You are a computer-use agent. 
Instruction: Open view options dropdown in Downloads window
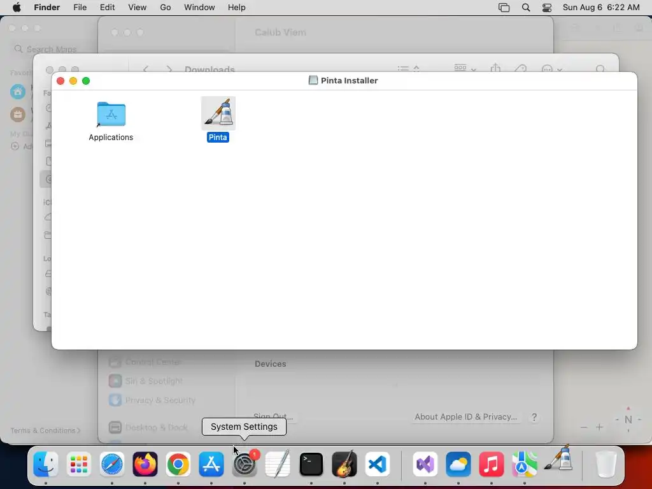coord(408,69)
